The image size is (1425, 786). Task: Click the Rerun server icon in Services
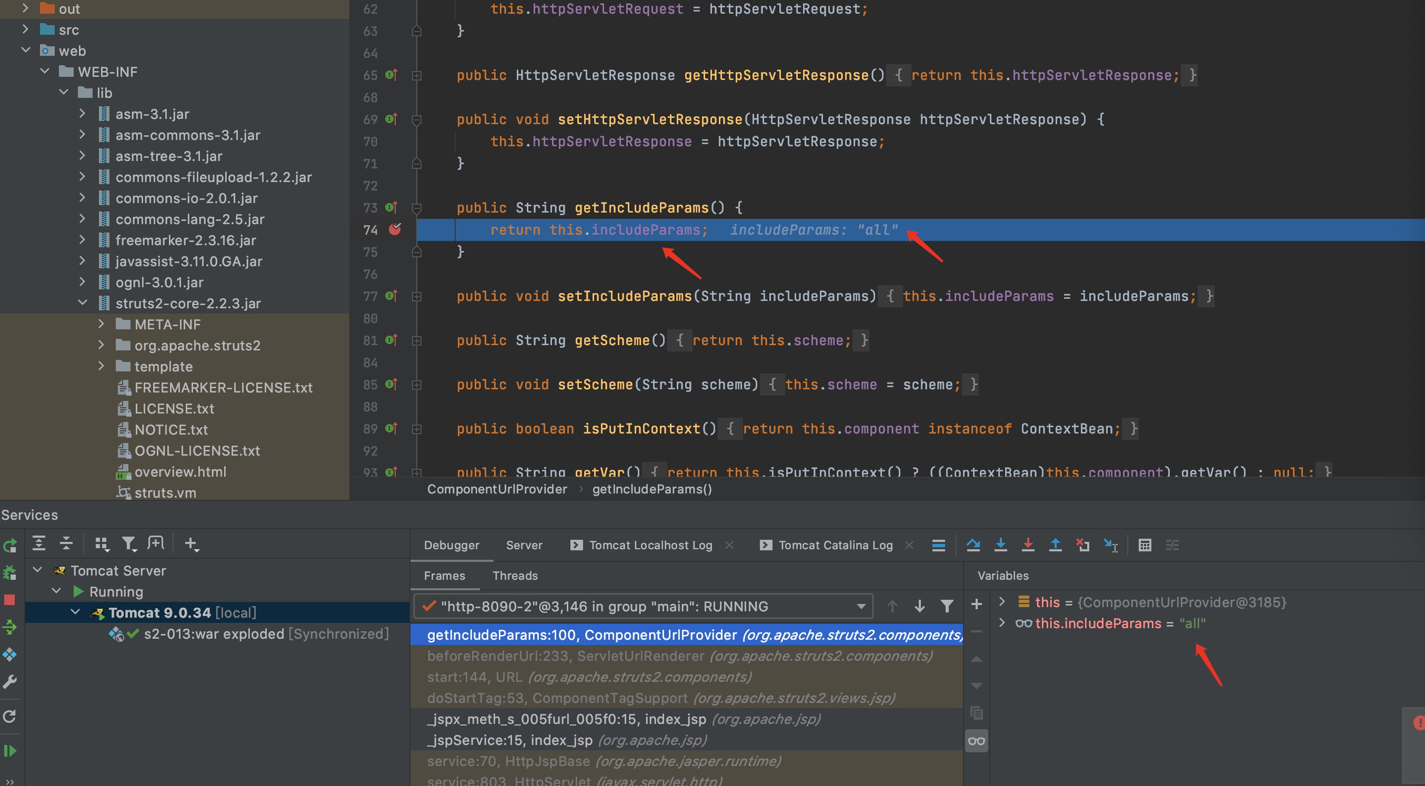point(10,546)
